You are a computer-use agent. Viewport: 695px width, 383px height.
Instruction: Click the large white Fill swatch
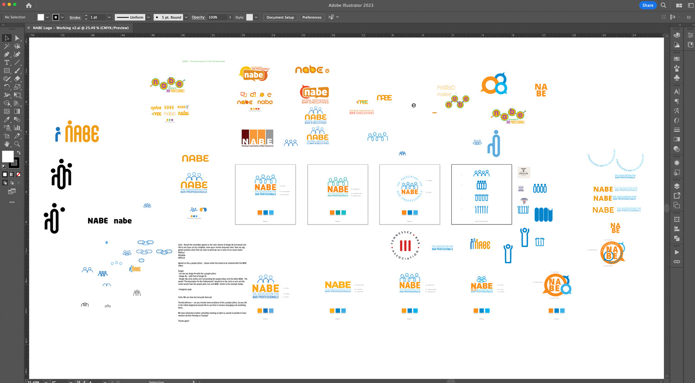8,157
